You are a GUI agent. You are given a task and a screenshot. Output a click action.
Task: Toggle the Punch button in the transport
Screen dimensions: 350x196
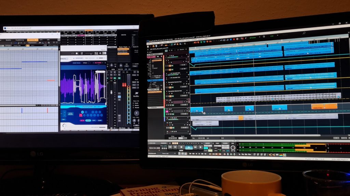point(206,151)
